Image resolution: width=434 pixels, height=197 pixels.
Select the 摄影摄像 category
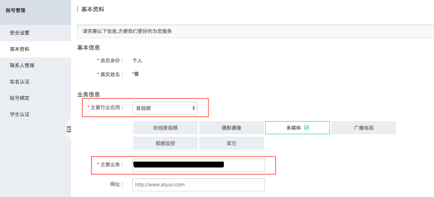pyautogui.click(x=231, y=128)
